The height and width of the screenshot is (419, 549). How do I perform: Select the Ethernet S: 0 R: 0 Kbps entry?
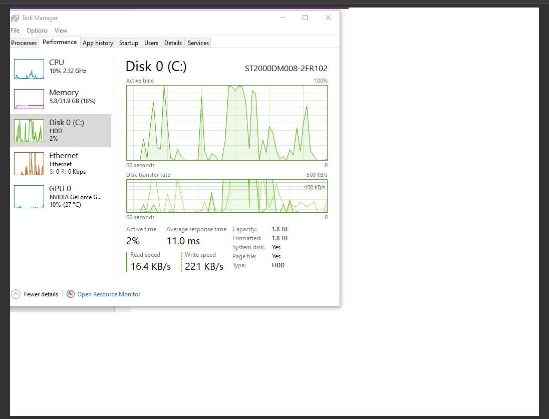(61, 164)
